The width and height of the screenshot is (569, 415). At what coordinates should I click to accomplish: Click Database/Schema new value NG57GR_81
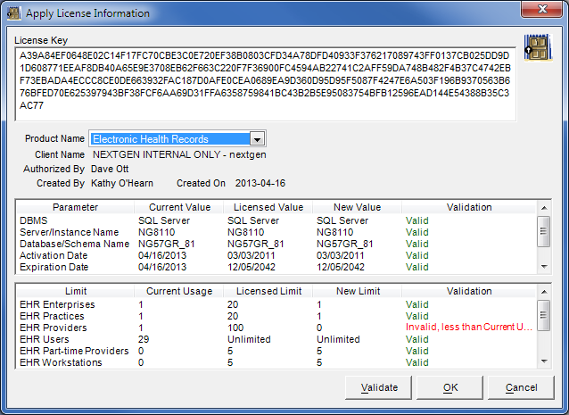click(x=345, y=244)
